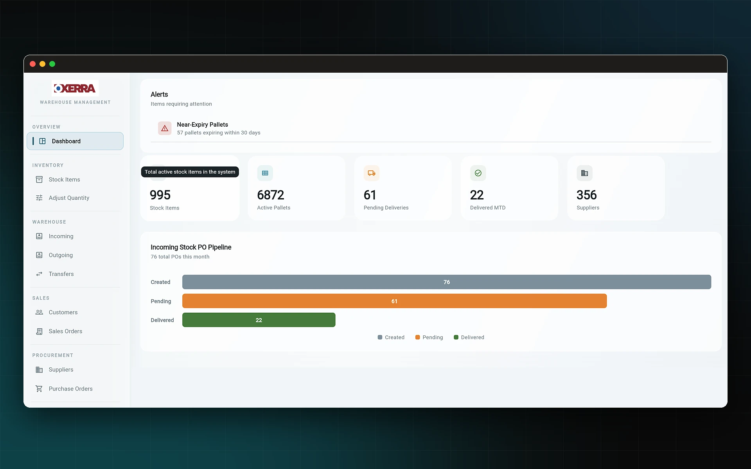Select the 995 Stock Items card

click(190, 188)
